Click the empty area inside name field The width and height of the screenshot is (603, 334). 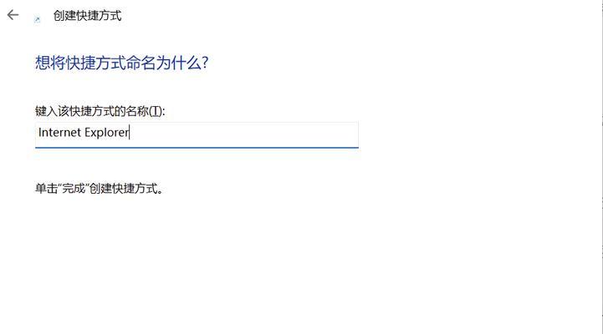246,134
